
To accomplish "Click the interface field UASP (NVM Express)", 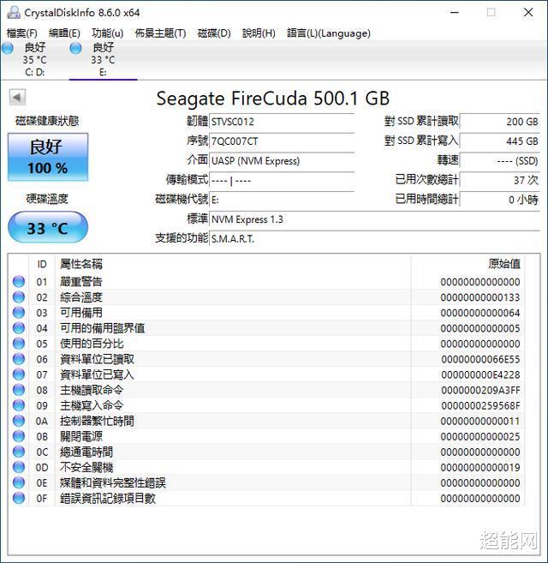I will [282, 160].
